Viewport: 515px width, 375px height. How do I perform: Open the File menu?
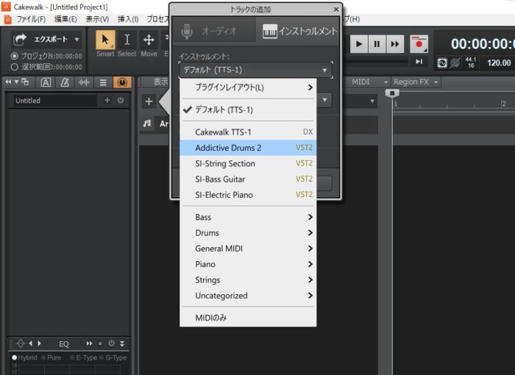pos(31,19)
